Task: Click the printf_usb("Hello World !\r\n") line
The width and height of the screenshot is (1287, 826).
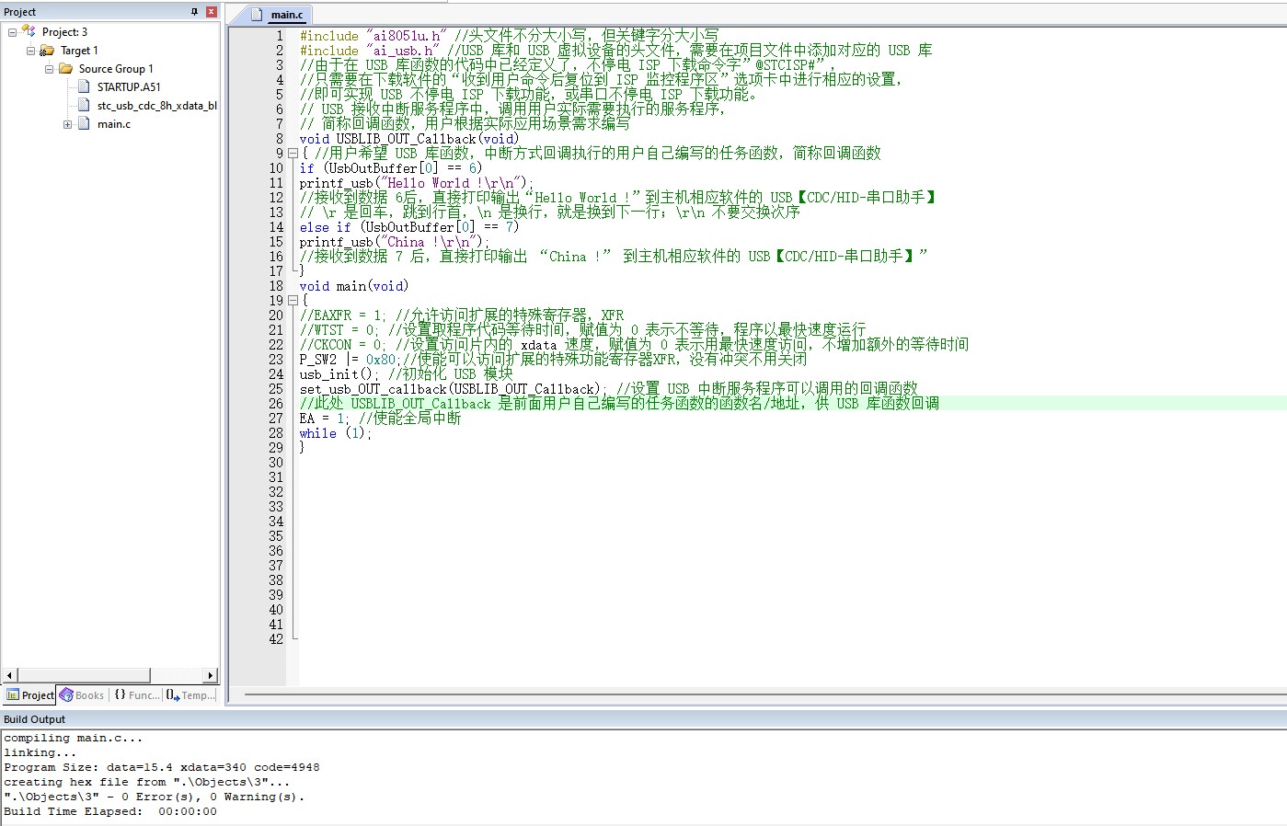Action: pyautogui.click(x=416, y=183)
